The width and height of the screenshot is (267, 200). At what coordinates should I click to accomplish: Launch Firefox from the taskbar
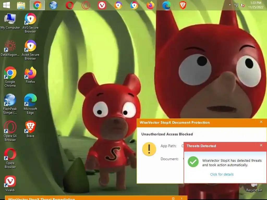tap(150, 5)
